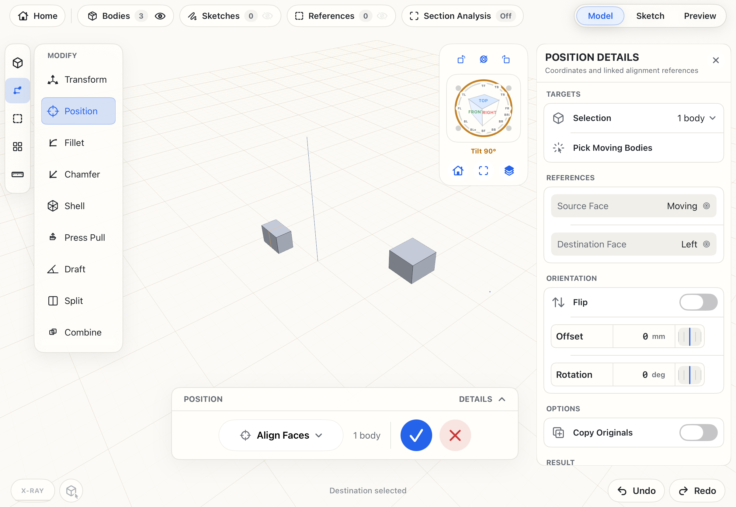The width and height of the screenshot is (736, 507).
Task: Enable the Flip orientation switch
Action: tap(698, 302)
